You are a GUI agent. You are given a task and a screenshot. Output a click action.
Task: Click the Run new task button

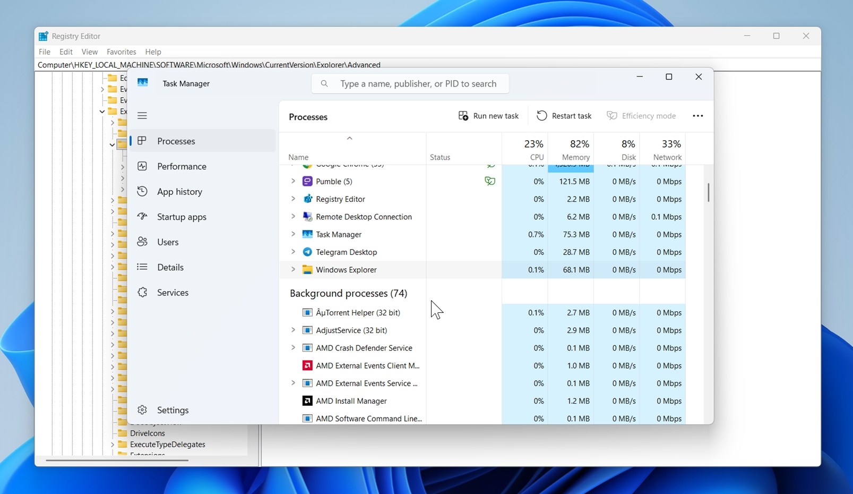pyautogui.click(x=488, y=115)
